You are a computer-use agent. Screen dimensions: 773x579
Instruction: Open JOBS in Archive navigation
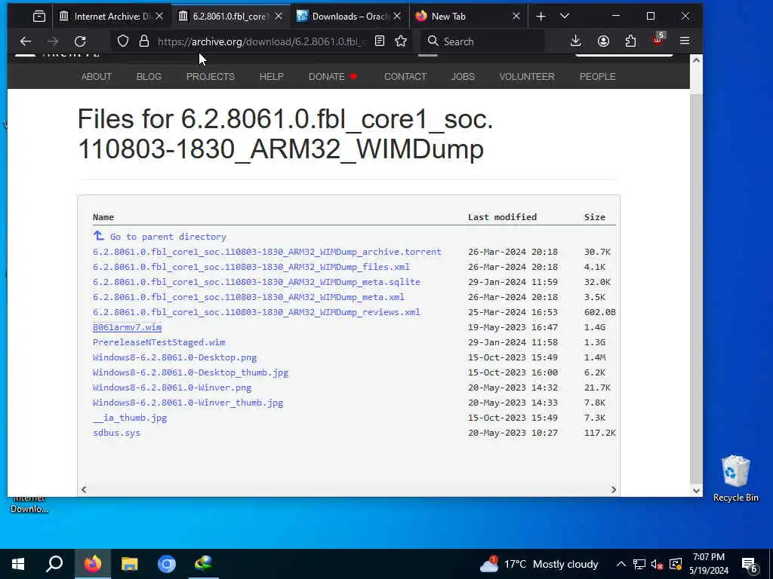463,77
